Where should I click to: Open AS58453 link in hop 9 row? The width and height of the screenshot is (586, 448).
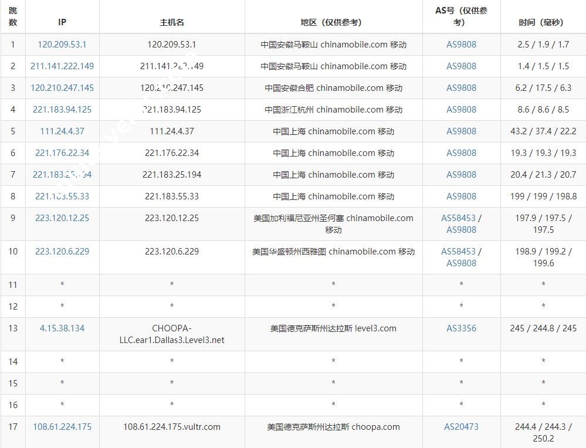tap(458, 218)
